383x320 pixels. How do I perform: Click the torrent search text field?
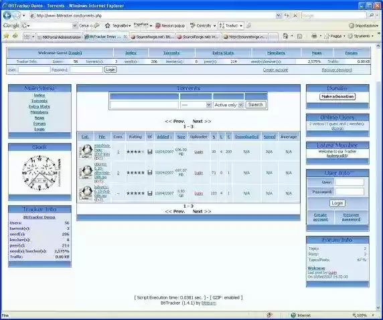[x=144, y=105]
